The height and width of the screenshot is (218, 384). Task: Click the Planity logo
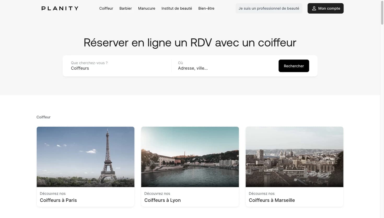(59, 8)
